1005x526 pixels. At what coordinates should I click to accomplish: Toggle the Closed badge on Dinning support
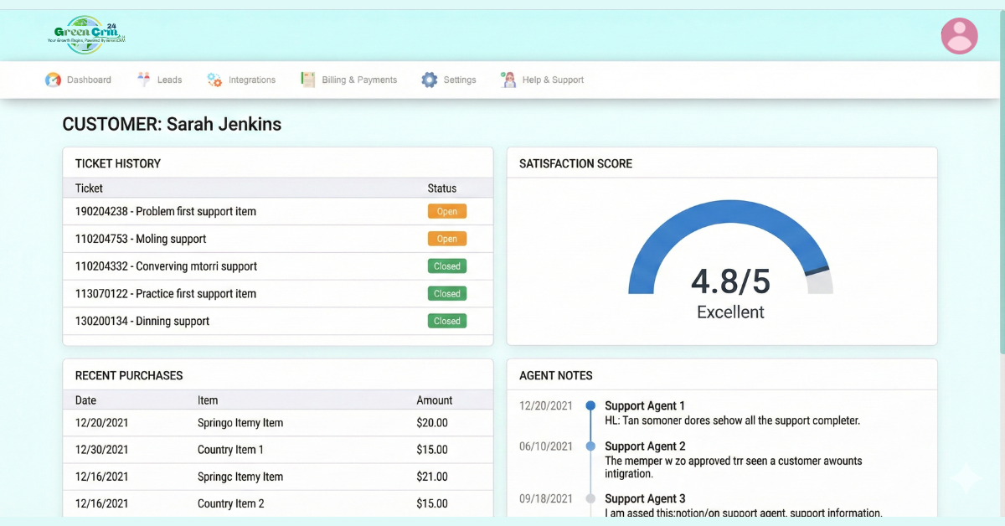tap(446, 320)
